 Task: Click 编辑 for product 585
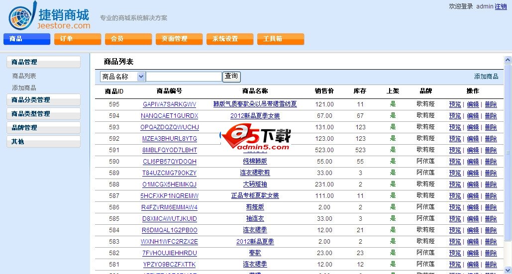473,218
